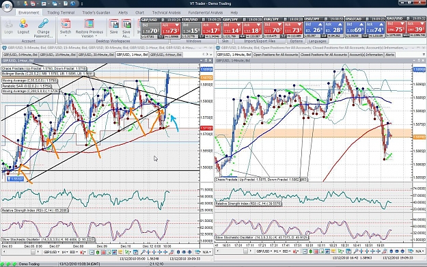
Task: Click the Alerts tab in right panel
Action: [389, 55]
